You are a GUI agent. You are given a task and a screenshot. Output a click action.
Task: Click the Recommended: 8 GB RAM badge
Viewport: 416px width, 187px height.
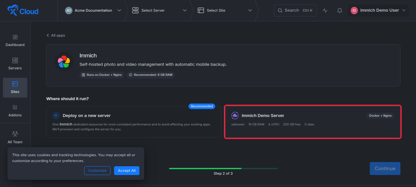click(x=151, y=75)
